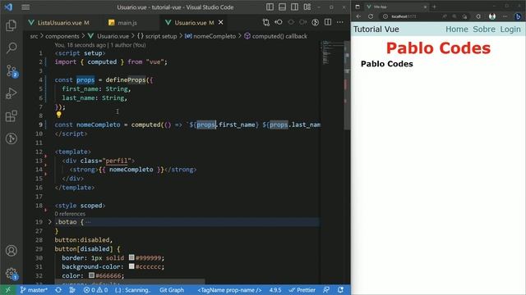Screen dimensions: 526x295
Task: Open editor More Actions ellipsis
Action: [339, 22]
